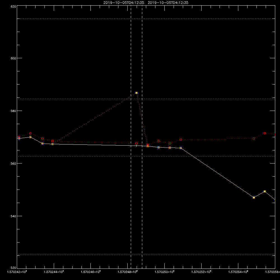Click the 1.570244×10⁹ x-axis label

coord(54,272)
